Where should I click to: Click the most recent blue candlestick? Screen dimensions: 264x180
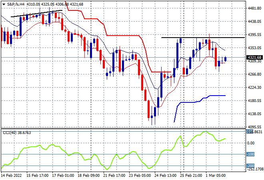(226, 59)
